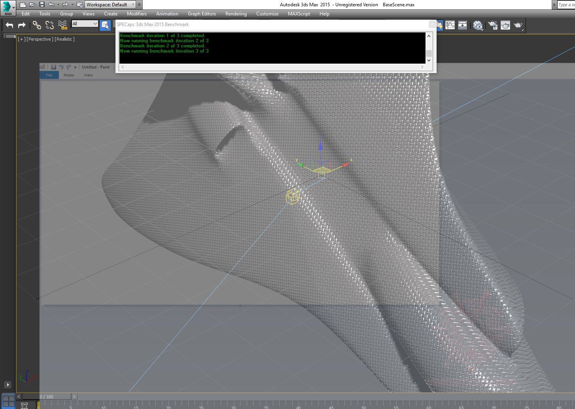Step time slider forward with right arrow
This screenshot has width=575, height=409.
click(x=74, y=396)
